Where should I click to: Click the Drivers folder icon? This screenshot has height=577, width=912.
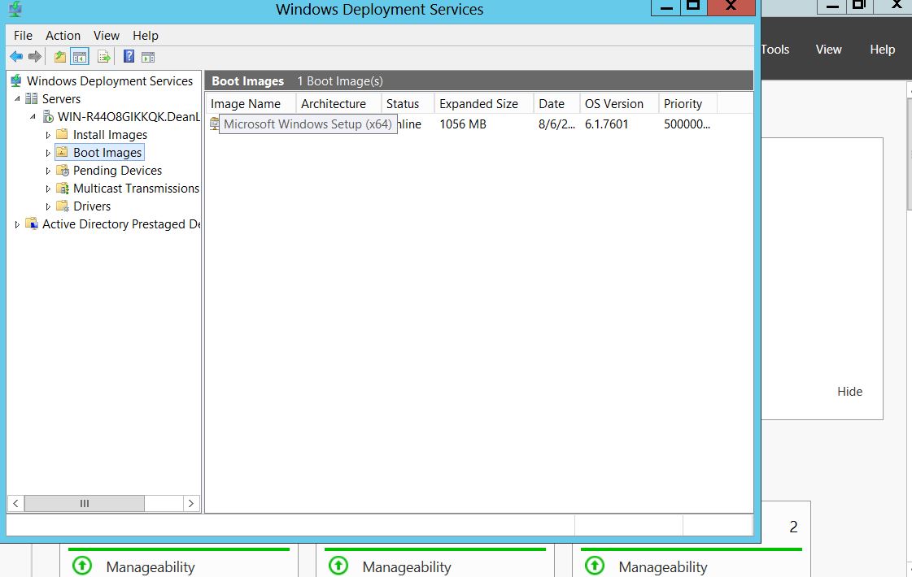coord(62,206)
